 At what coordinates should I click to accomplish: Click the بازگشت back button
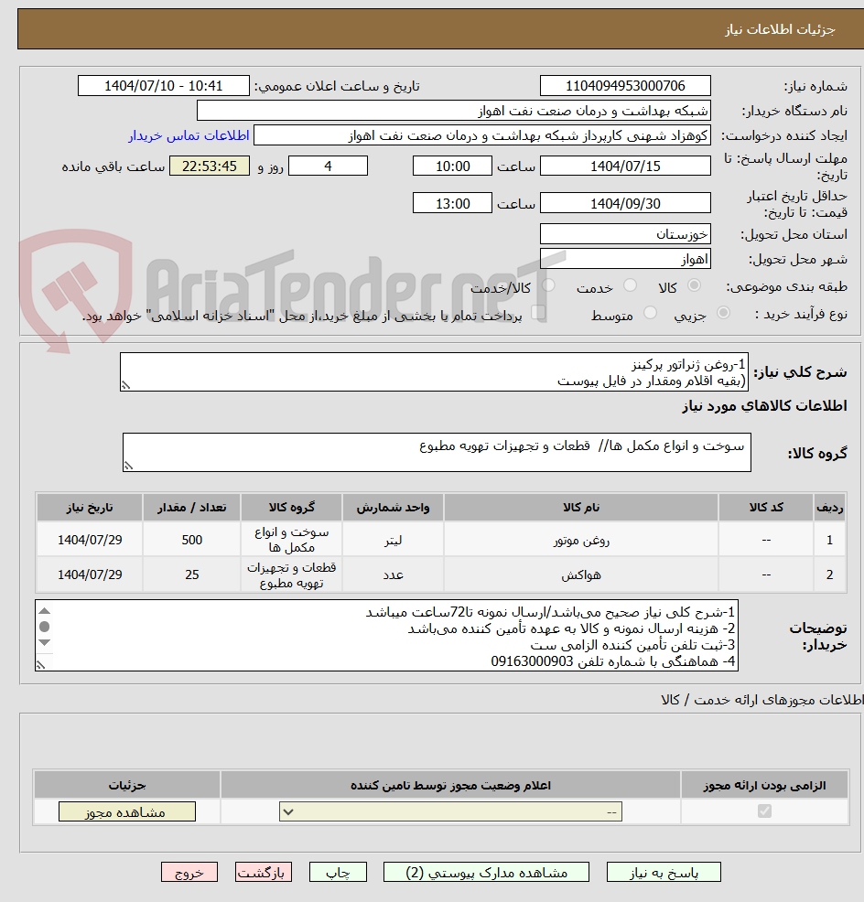[263, 872]
